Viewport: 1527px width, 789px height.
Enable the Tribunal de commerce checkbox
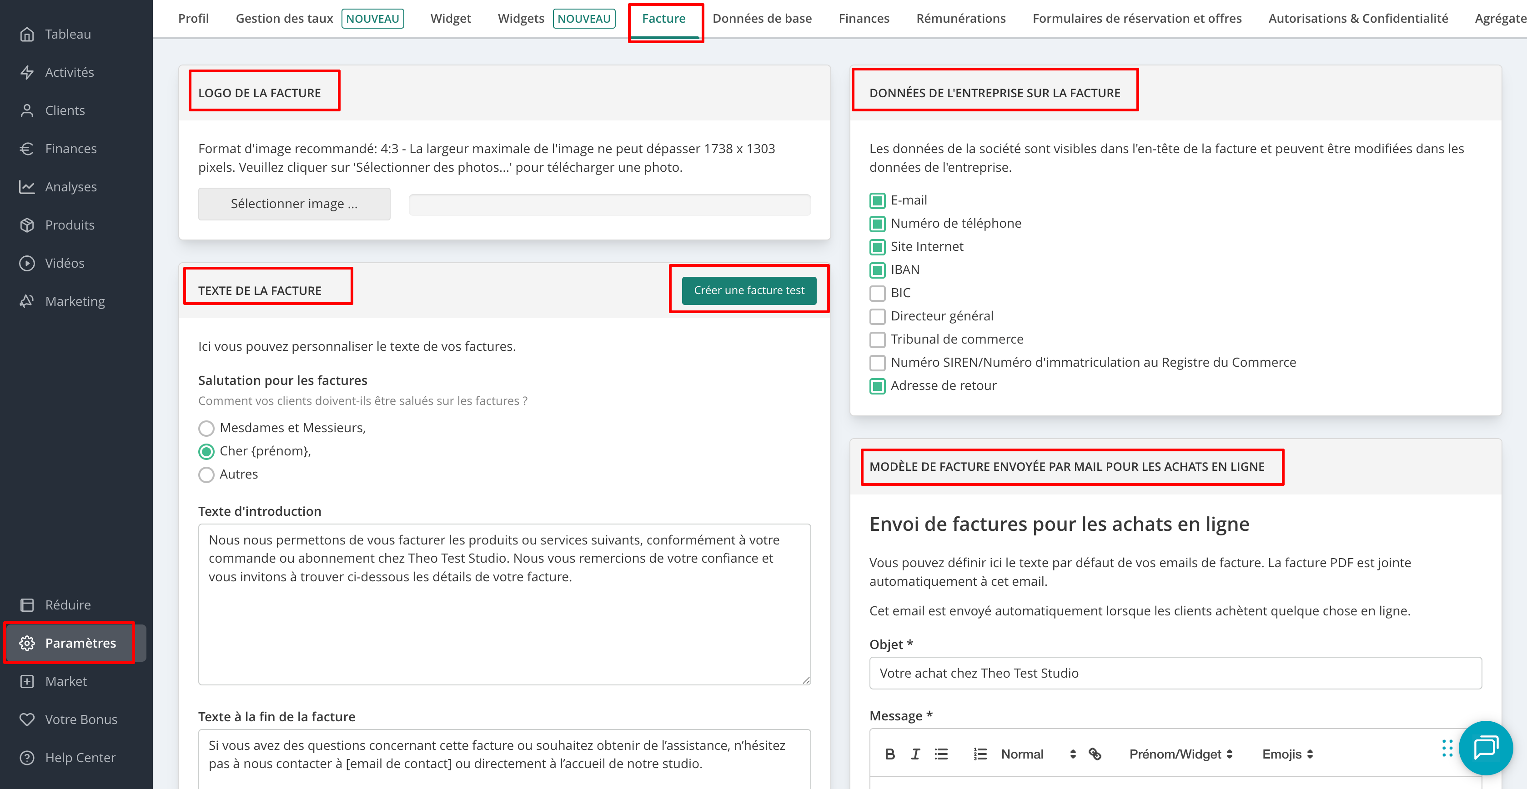877,340
